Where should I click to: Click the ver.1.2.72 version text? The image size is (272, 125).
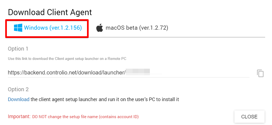[x=154, y=28]
